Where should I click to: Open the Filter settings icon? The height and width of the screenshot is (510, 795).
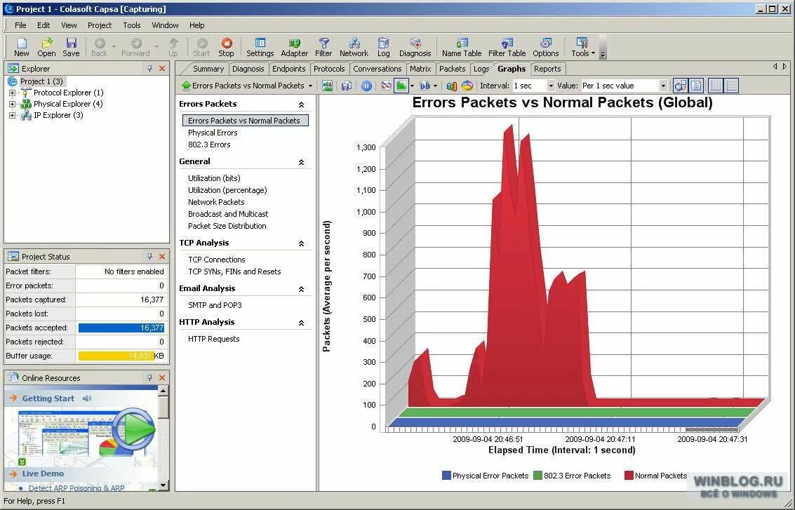pyautogui.click(x=323, y=46)
